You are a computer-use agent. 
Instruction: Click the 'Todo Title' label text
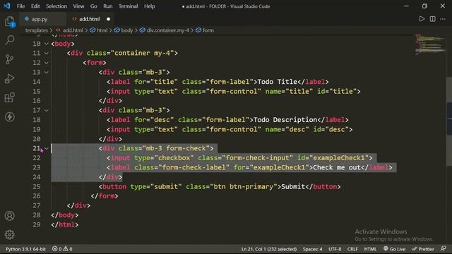[x=277, y=82]
